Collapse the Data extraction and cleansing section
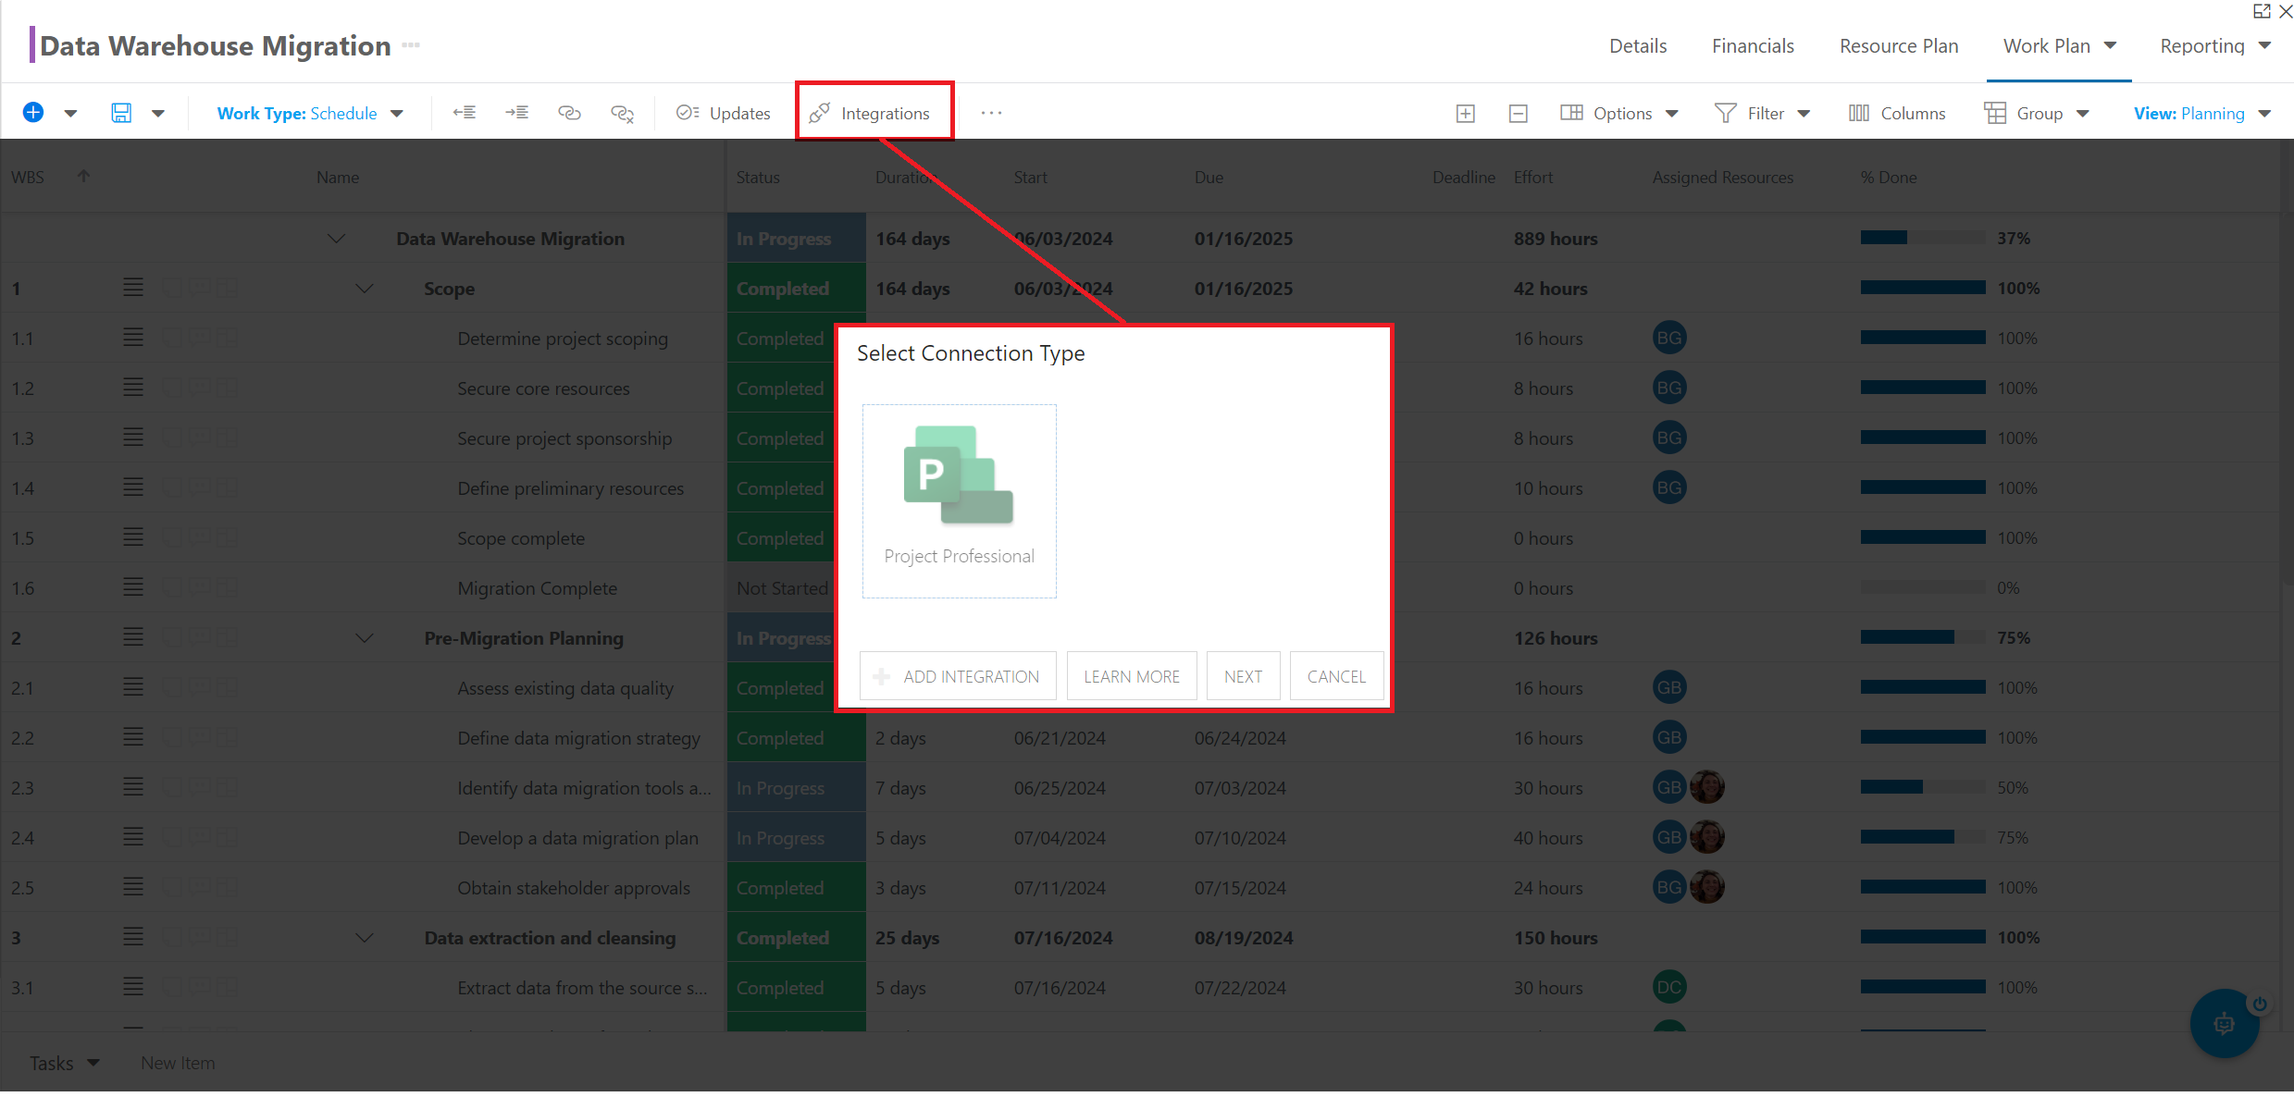 click(365, 938)
